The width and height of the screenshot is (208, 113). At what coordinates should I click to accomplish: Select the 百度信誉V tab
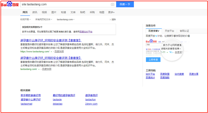point(154,31)
